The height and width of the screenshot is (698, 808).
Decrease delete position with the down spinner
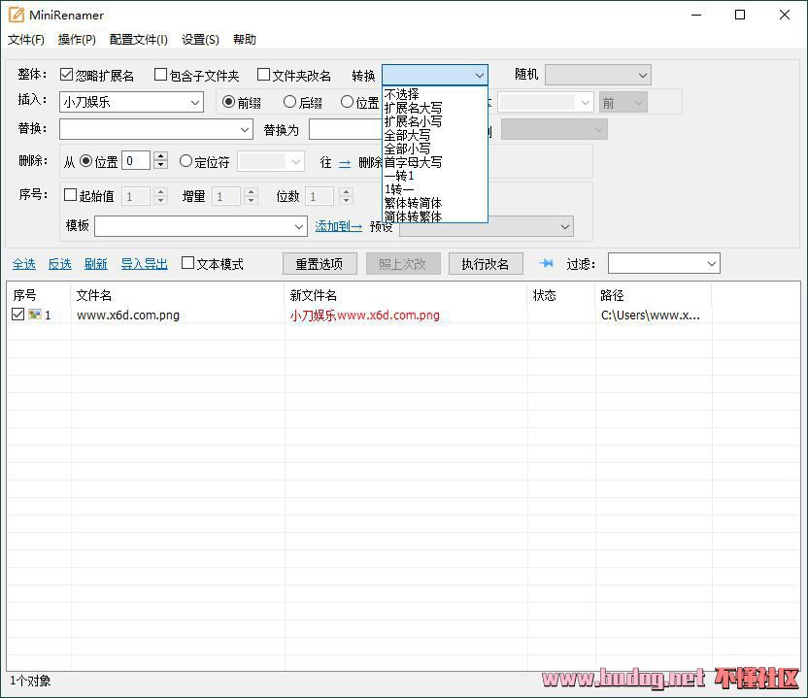(161, 165)
